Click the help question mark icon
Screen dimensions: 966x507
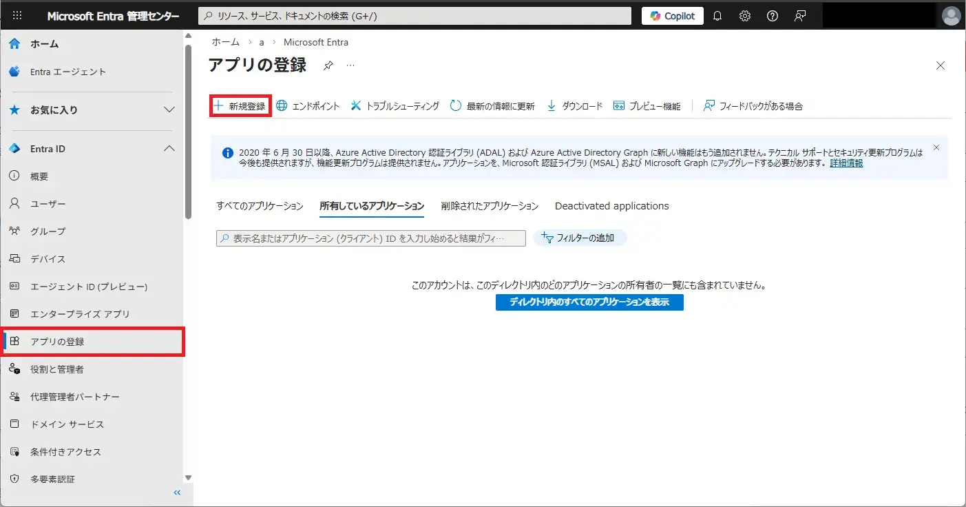[773, 16]
